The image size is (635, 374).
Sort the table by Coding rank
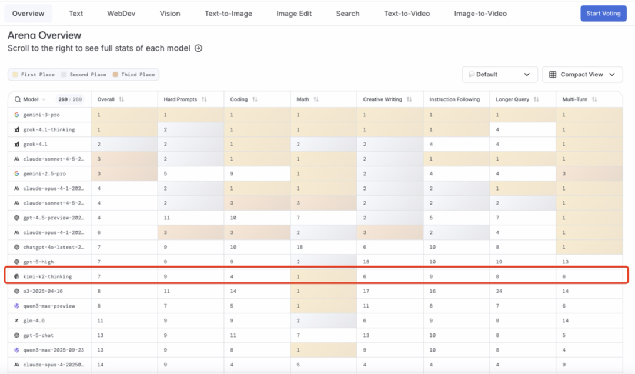point(255,99)
